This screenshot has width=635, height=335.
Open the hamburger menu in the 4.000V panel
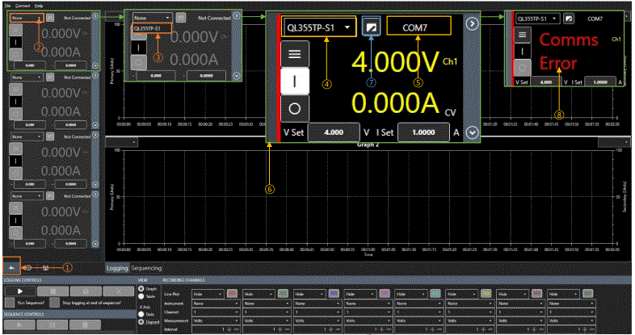(294, 54)
